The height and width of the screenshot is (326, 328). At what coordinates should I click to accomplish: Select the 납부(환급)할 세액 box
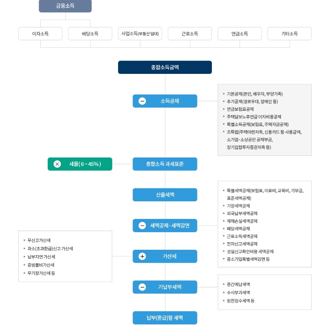pyautogui.click(x=165, y=318)
